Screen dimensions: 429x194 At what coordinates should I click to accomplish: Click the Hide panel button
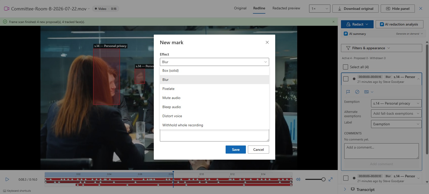tap(398, 9)
